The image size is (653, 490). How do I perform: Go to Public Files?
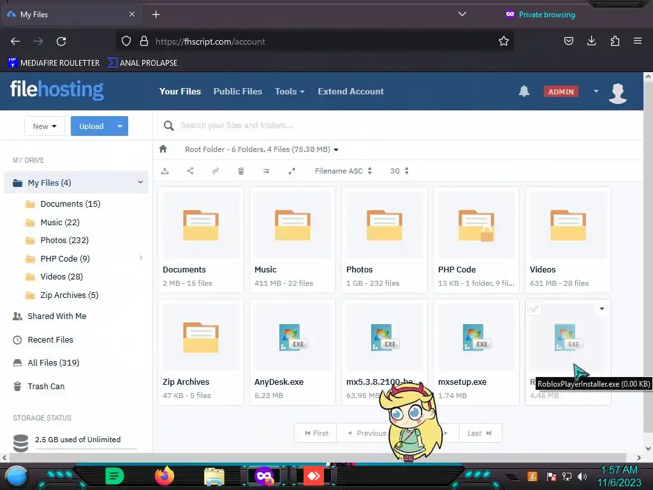[x=238, y=91]
